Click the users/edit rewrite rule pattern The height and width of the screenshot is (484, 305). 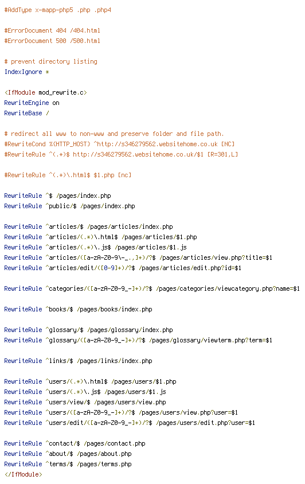pyautogui.click(x=99, y=423)
